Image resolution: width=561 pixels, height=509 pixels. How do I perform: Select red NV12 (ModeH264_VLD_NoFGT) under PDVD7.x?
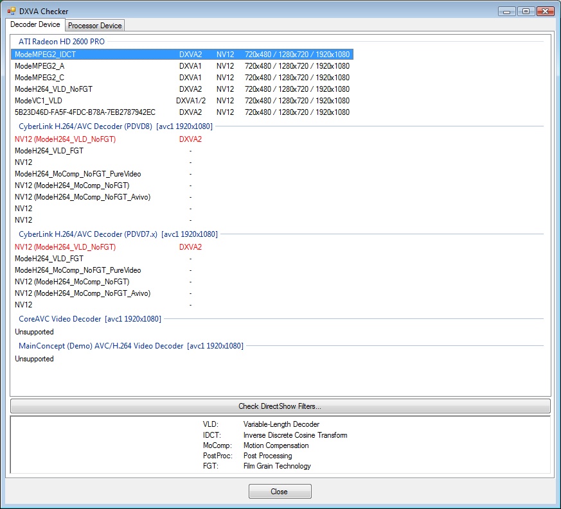[65, 247]
